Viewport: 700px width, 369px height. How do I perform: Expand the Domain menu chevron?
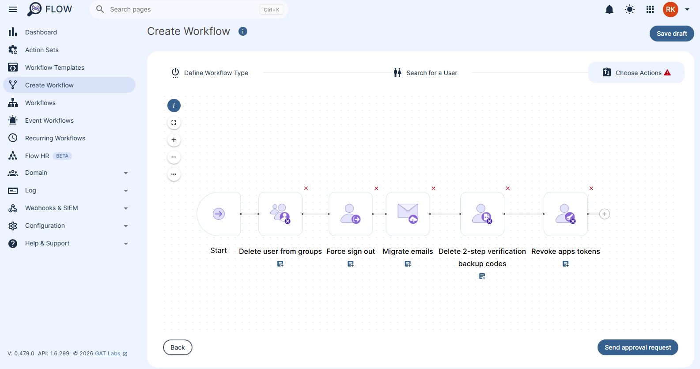pyautogui.click(x=126, y=173)
